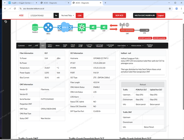184x140 pixels.
Task: Click ACS ONT Connectivity button
Action: click(145, 38)
